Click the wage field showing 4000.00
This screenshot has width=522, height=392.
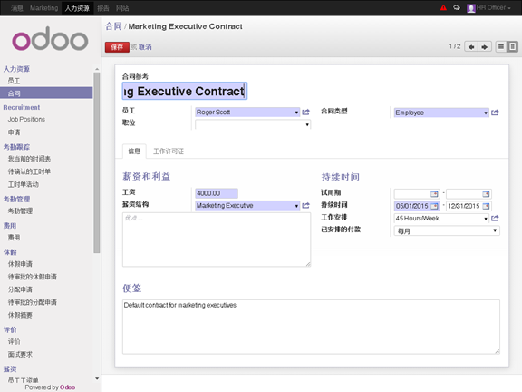pos(217,193)
